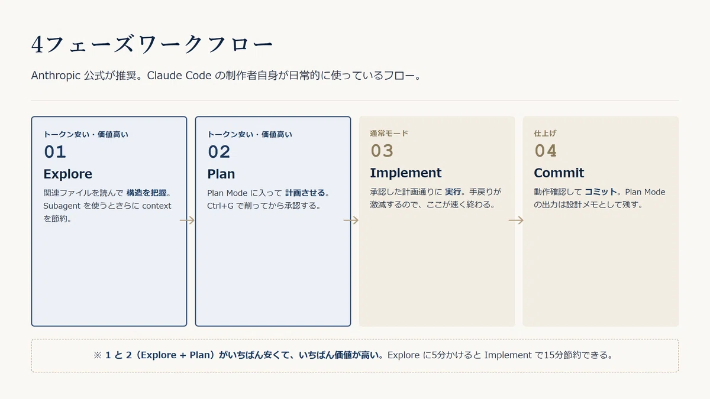Image resolution: width=710 pixels, height=399 pixels.
Task: Click the dashed footnote box at bottom
Action: (355, 355)
